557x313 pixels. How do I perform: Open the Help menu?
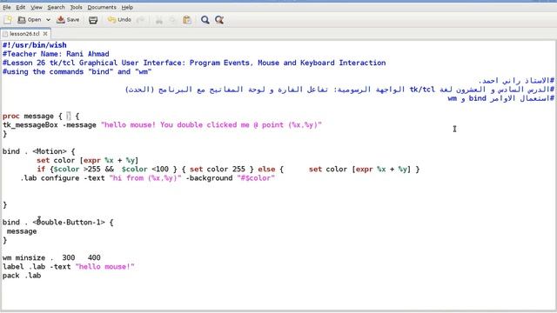127,7
